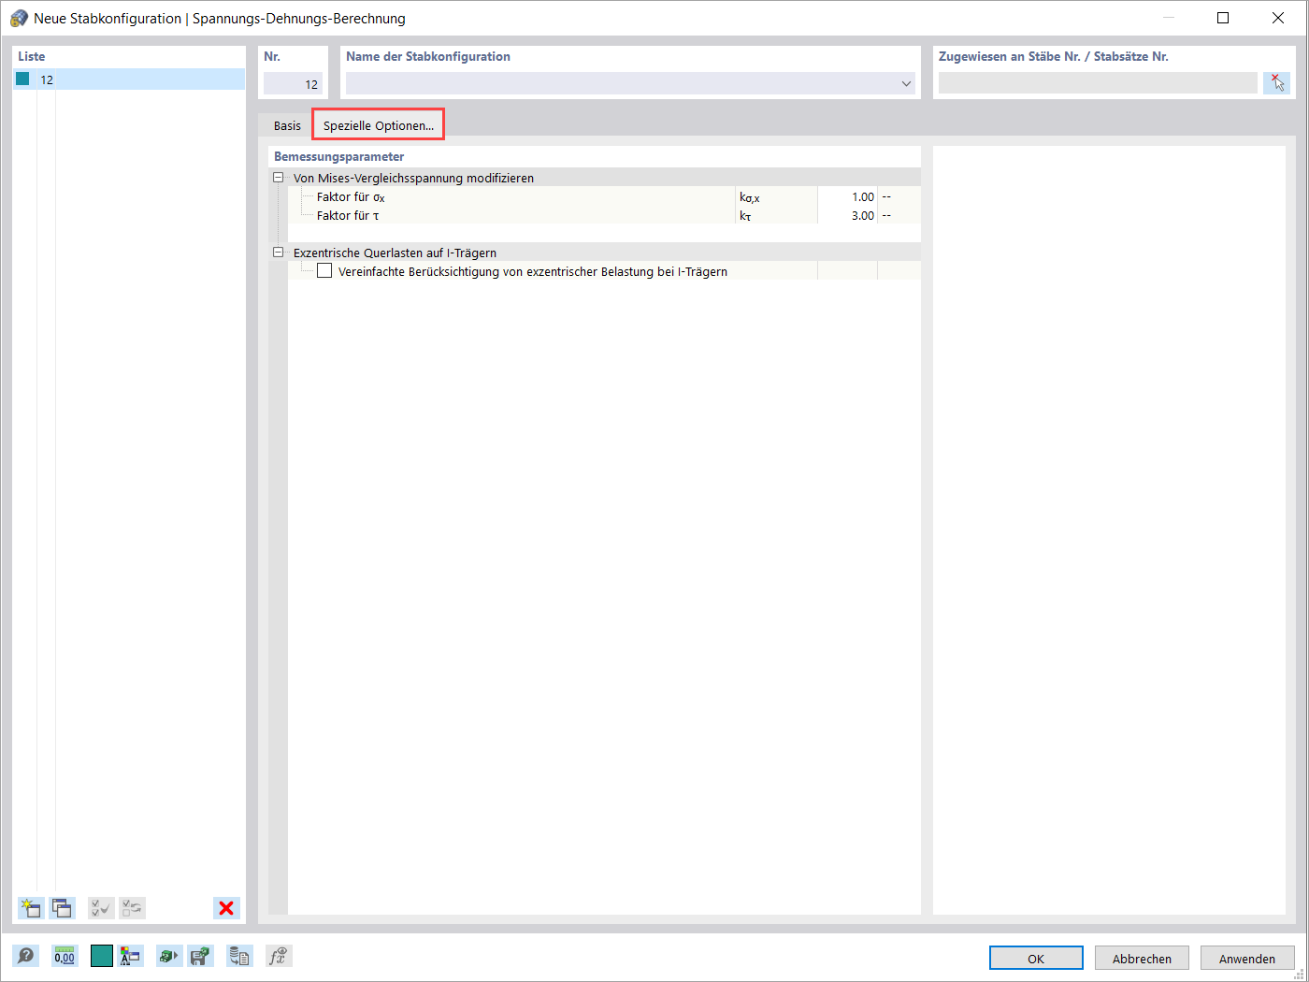
Task: Switch to the Basis tab
Action: point(287,125)
